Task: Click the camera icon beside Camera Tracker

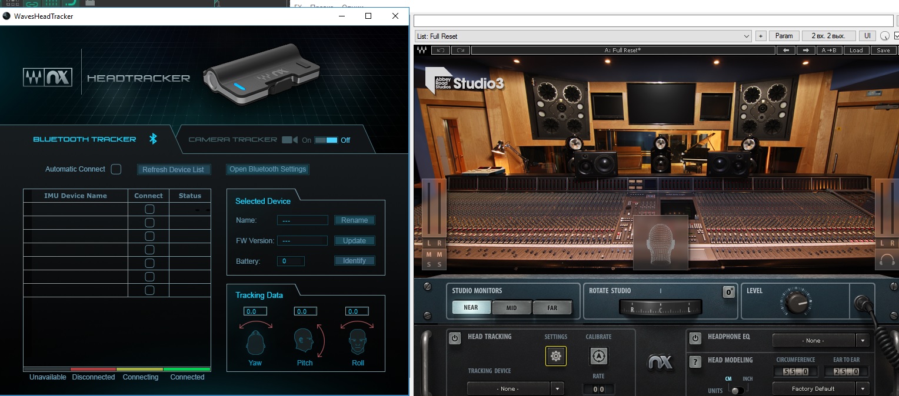Action: click(x=289, y=140)
